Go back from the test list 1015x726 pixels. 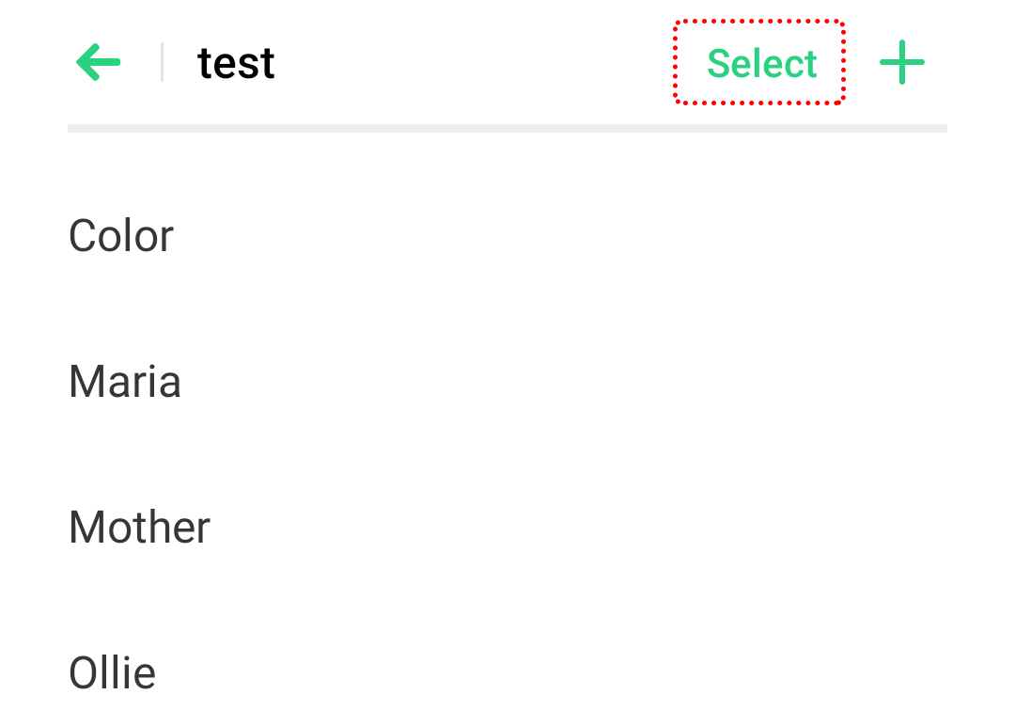(x=99, y=63)
